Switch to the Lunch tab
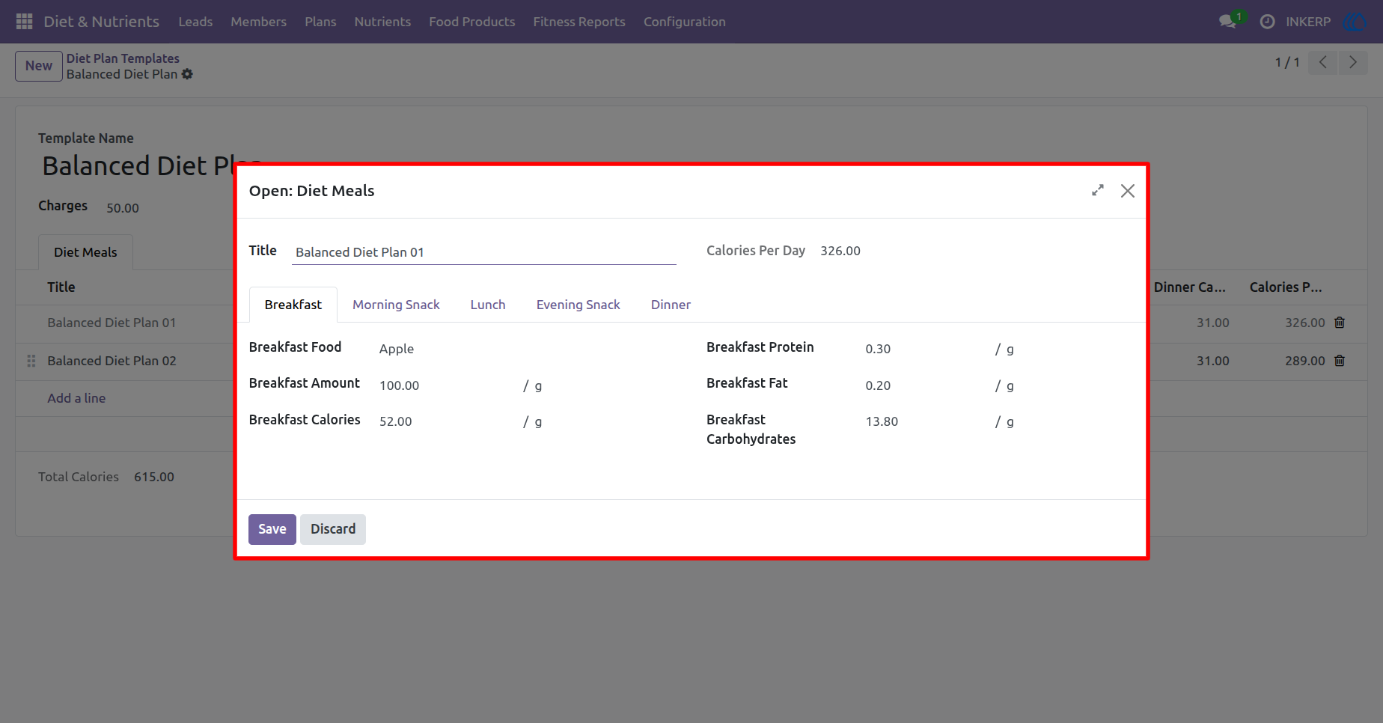Viewport: 1383px width, 723px height. (x=488, y=305)
